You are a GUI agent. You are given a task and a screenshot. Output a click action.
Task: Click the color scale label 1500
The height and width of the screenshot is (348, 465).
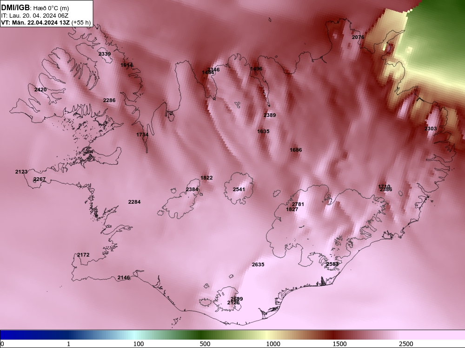click(x=339, y=343)
